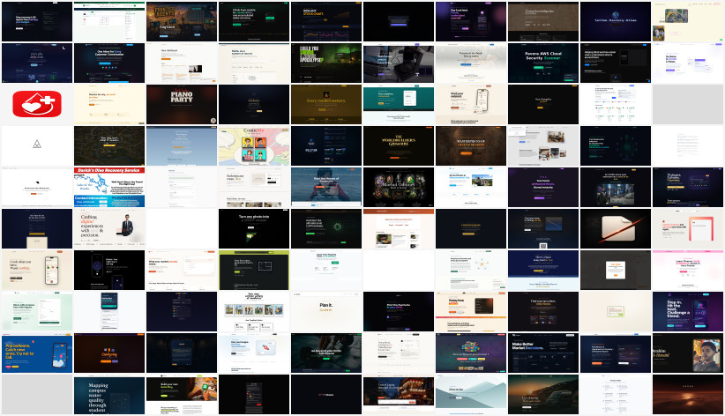Open the 'Turn any photo into' black thumbnail

[254, 229]
